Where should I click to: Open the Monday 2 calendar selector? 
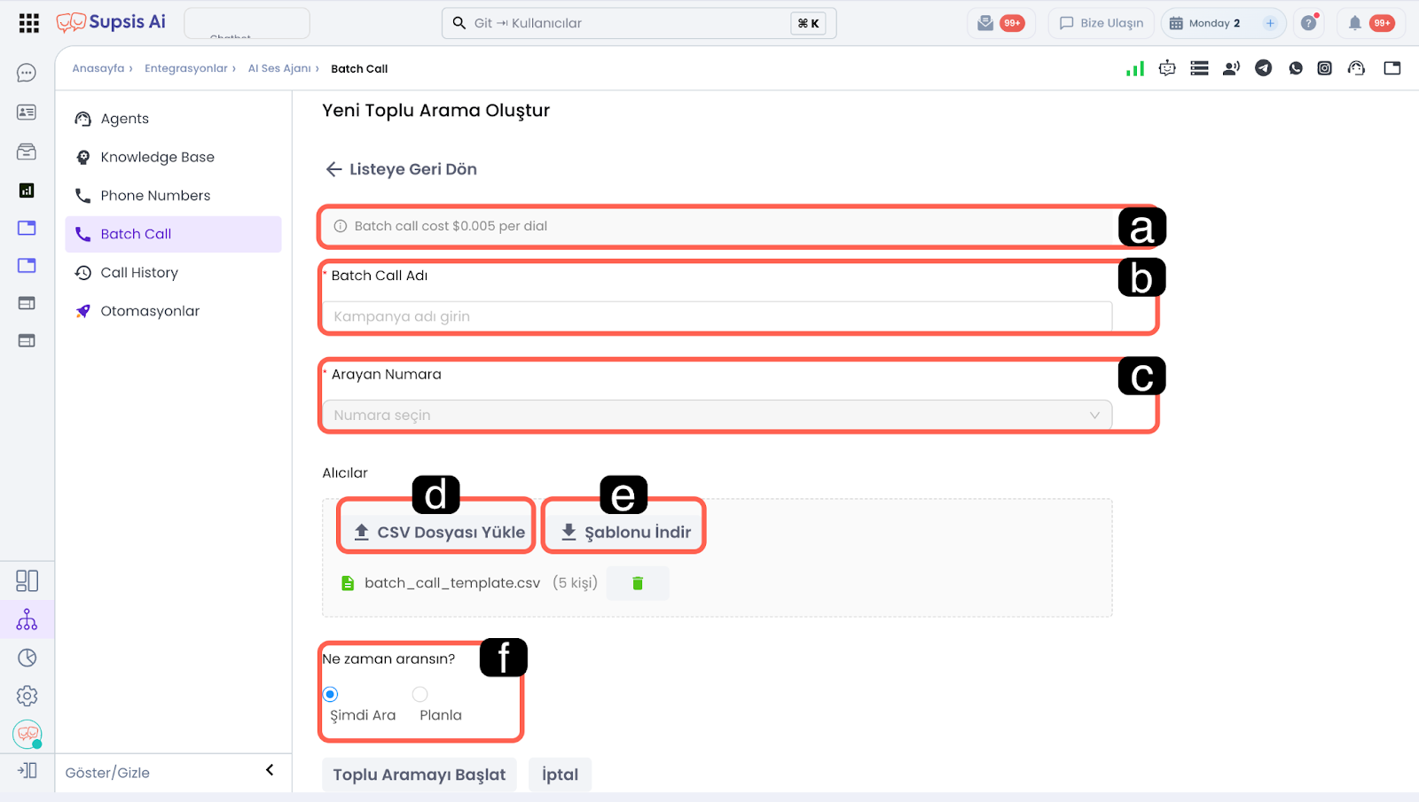(1212, 23)
